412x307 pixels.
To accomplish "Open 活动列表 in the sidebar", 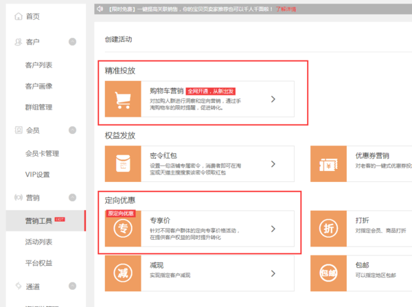I will 38,242.
